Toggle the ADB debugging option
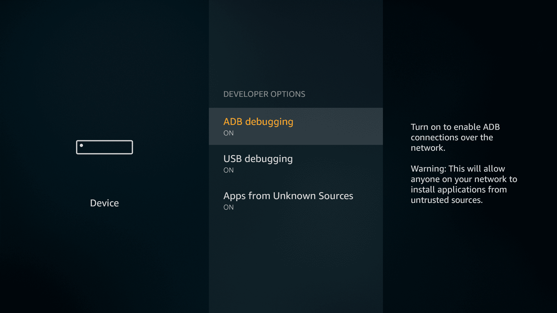The image size is (557, 313). [x=296, y=126]
